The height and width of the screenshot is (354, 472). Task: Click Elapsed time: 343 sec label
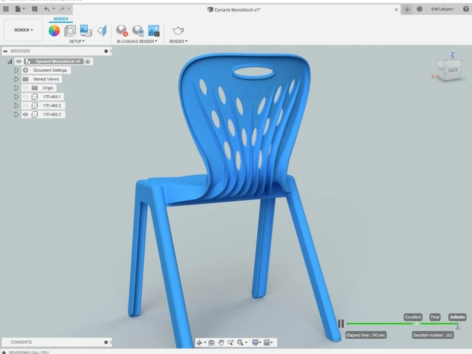click(x=366, y=335)
